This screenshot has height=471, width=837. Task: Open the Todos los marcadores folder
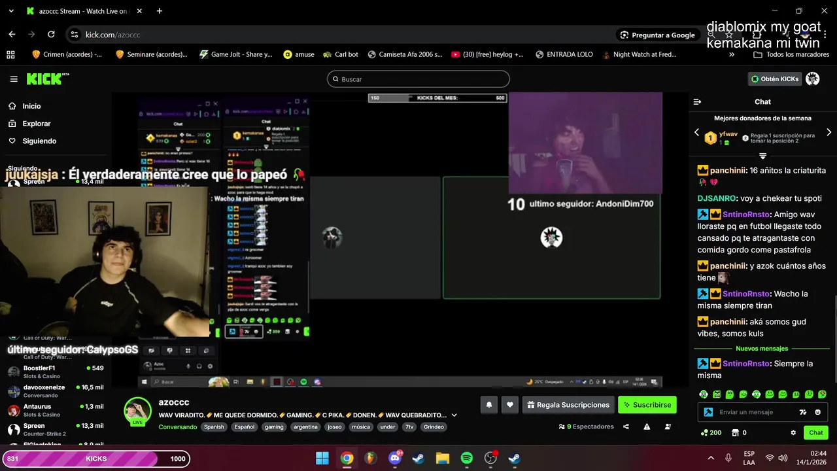tap(791, 54)
